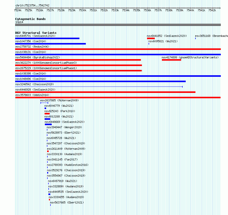Click the gray 10p14 cytogenetic band bar

click(118, 25)
